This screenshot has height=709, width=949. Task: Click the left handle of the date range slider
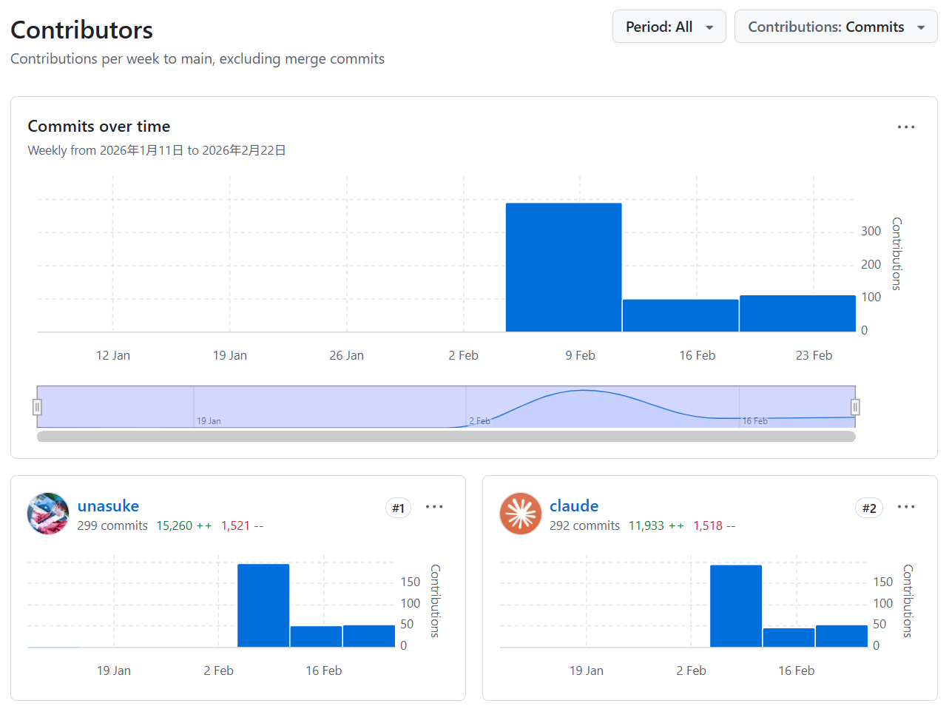coord(36,406)
